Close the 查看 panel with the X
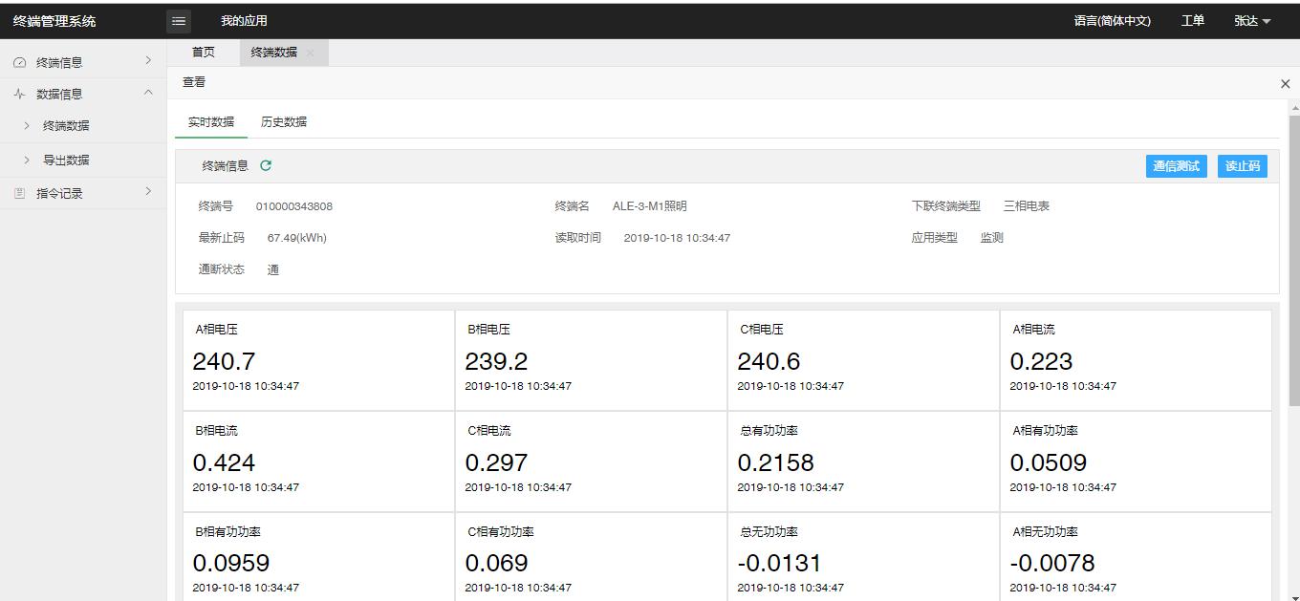The image size is (1300, 601). tap(1285, 84)
